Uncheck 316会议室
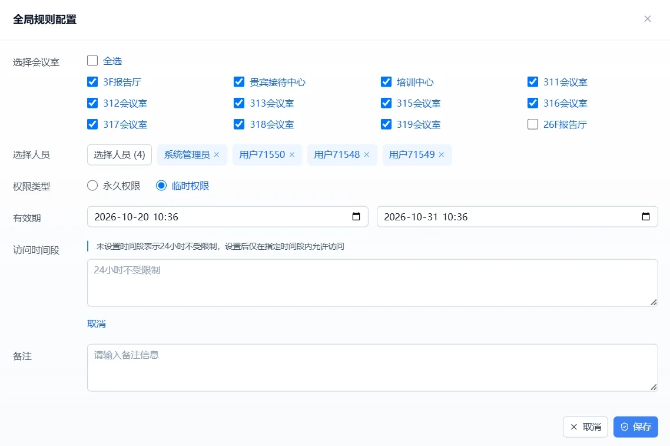Screen dimensions: 670x446 (532, 103)
